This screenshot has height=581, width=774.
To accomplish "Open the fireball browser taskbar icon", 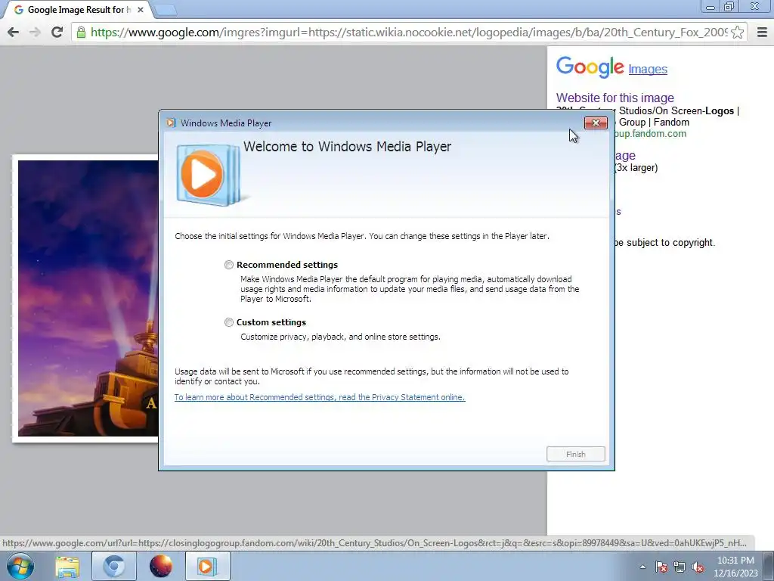I will [x=160, y=566].
